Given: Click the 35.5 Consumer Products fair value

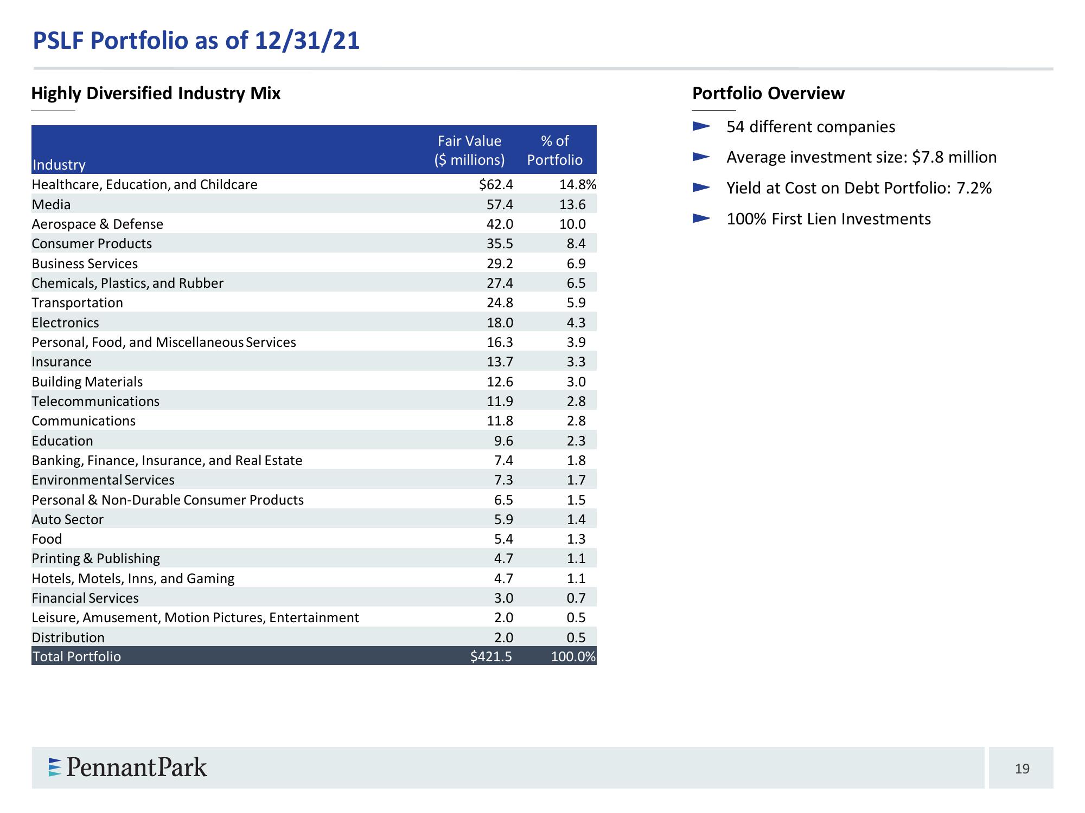Looking at the screenshot, I should point(500,244).
